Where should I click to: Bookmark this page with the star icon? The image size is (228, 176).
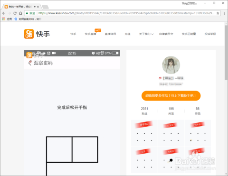[x=218, y=13]
